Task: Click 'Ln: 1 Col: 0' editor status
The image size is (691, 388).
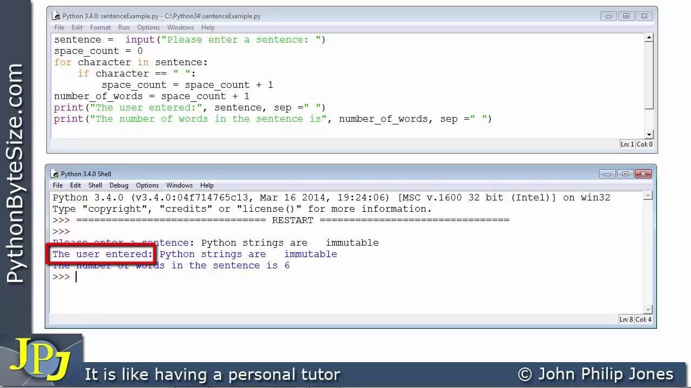Action: [637, 144]
